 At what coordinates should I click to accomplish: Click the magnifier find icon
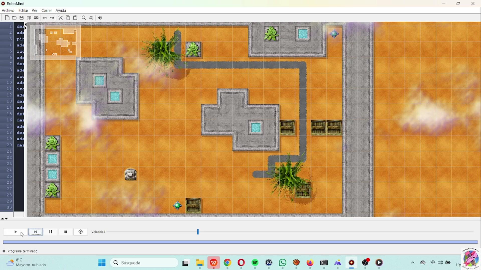[x=84, y=18]
